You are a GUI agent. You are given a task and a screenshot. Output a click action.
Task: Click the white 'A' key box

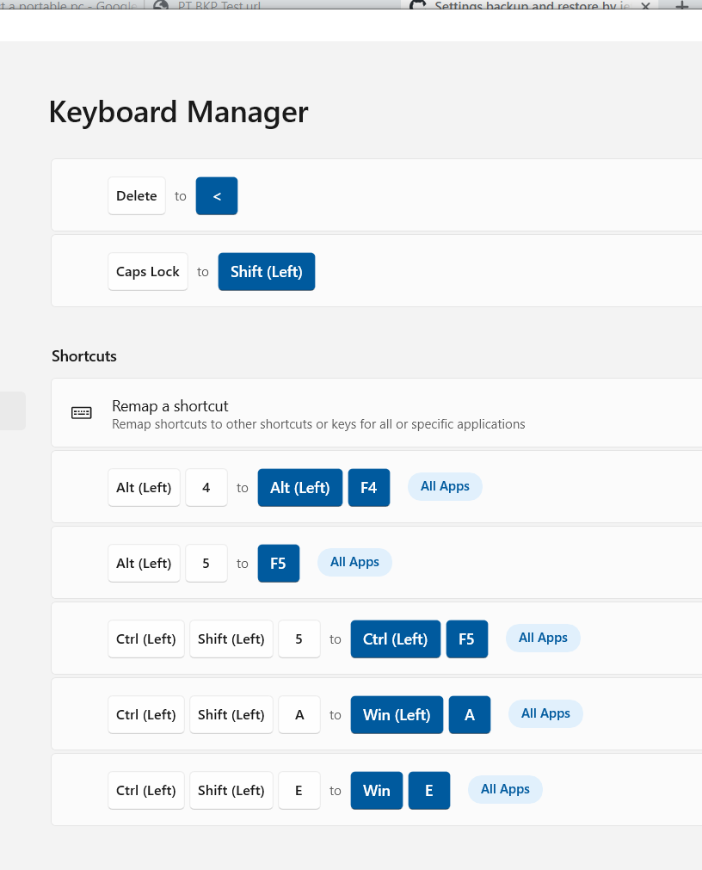click(299, 714)
